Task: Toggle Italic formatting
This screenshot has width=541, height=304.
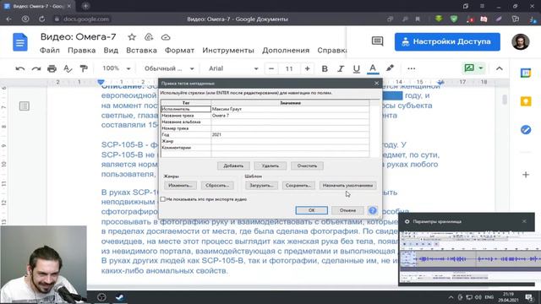Action: (341, 68)
